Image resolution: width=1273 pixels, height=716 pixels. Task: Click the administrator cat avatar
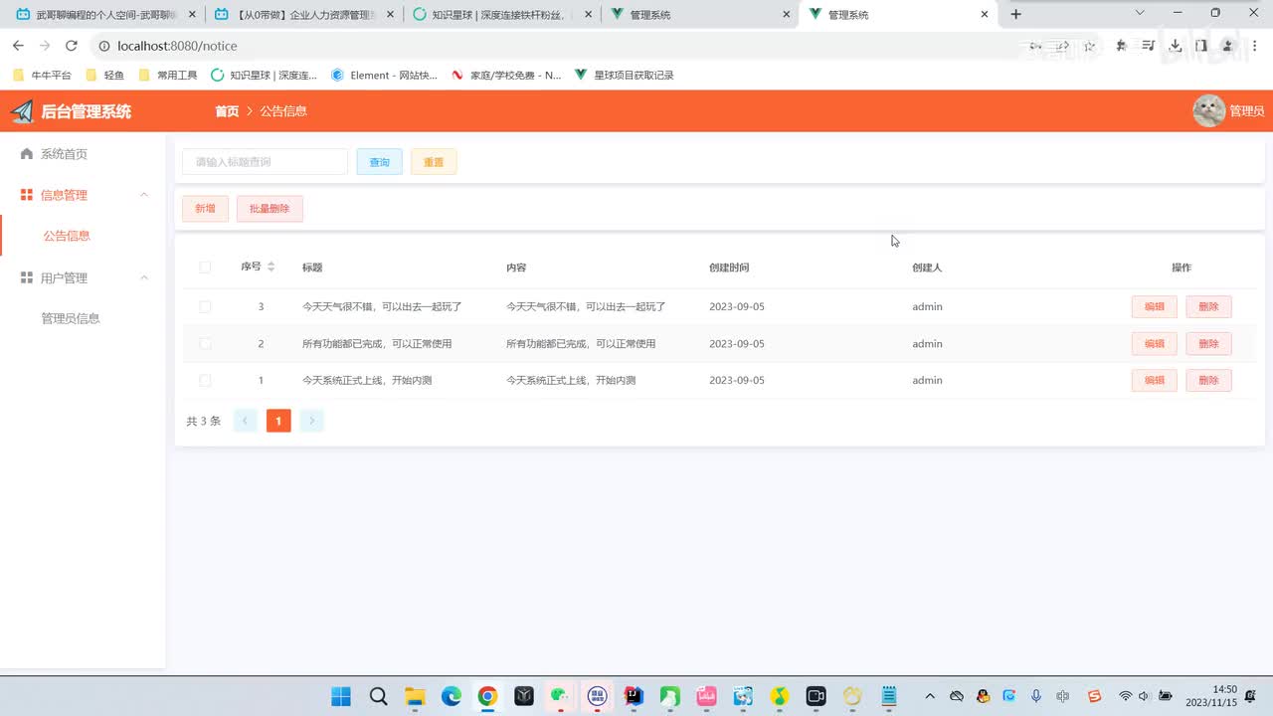pyautogui.click(x=1208, y=111)
